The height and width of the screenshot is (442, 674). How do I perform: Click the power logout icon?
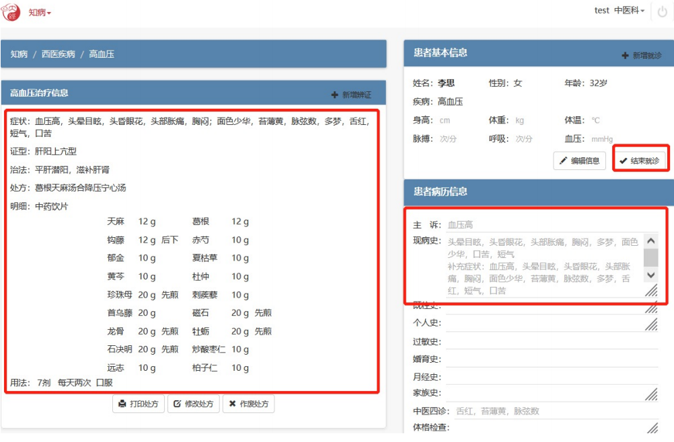coord(662,13)
